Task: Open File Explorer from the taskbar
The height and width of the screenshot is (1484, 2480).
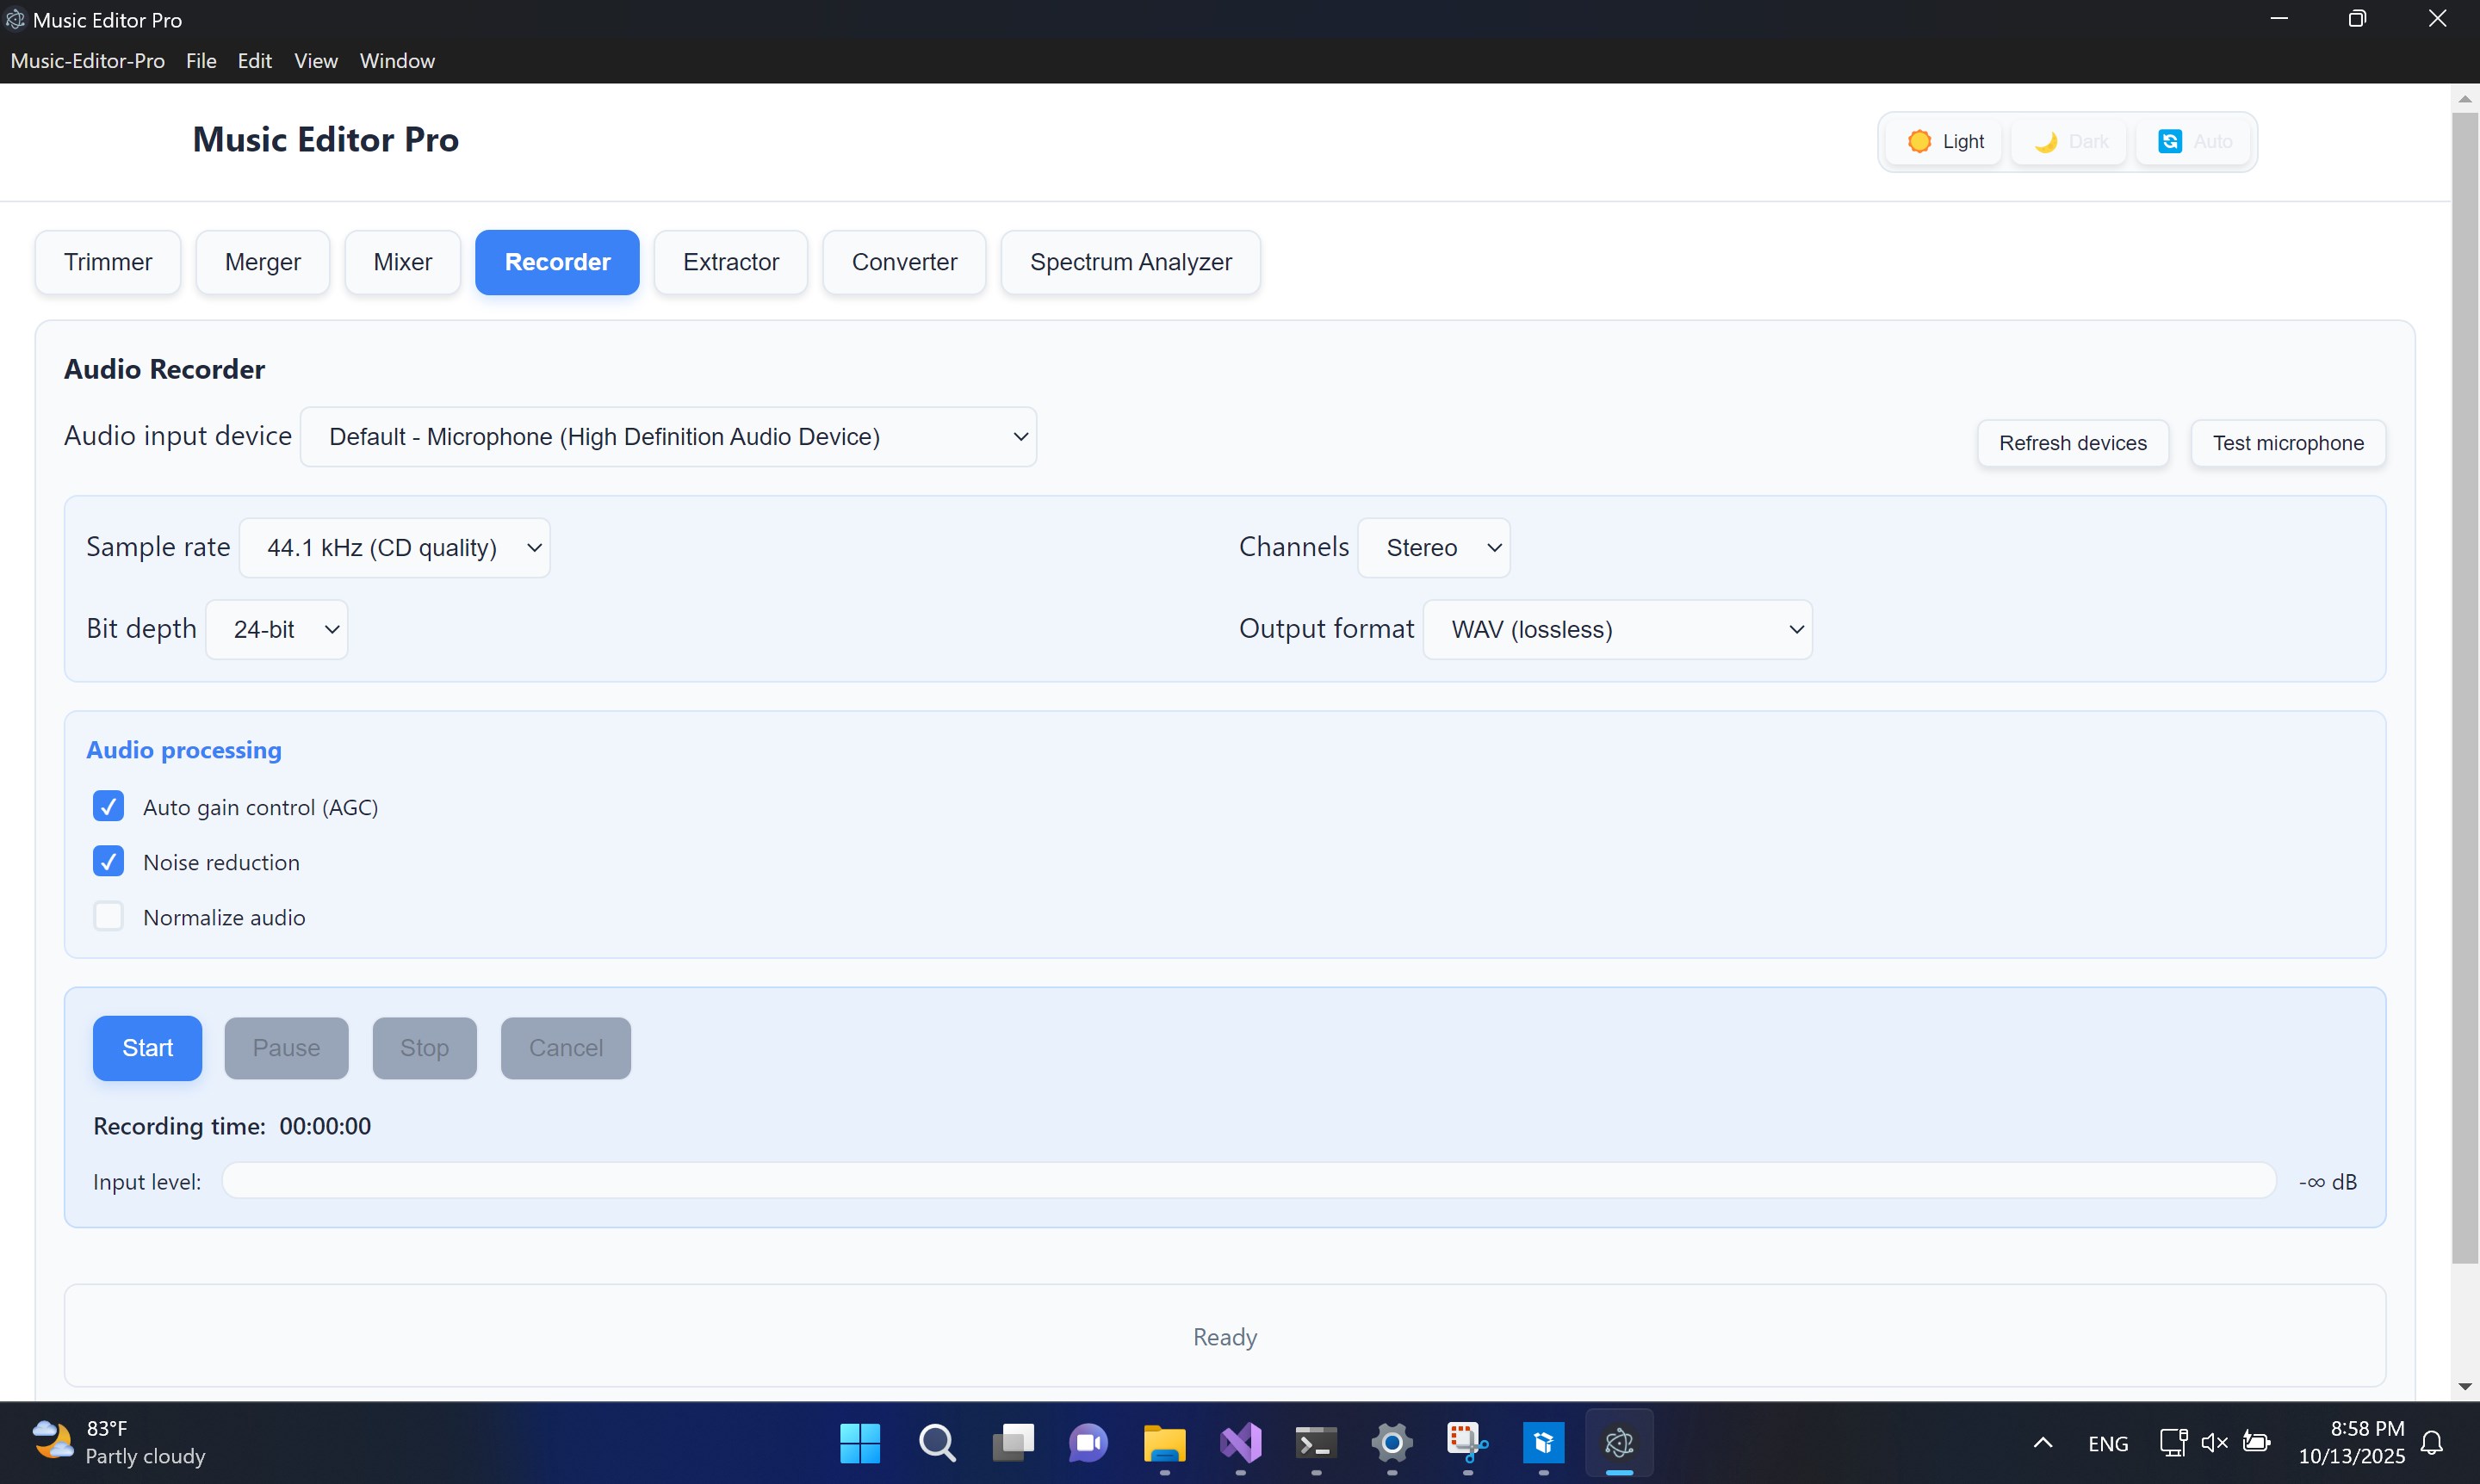Action: pyautogui.click(x=1164, y=1443)
